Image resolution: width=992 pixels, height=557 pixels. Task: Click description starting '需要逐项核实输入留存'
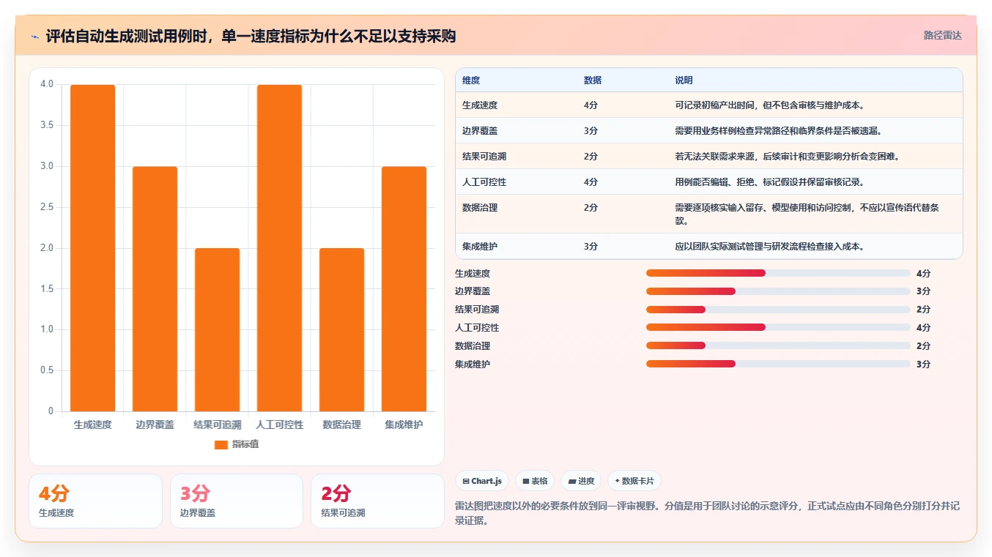pyautogui.click(x=807, y=214)
